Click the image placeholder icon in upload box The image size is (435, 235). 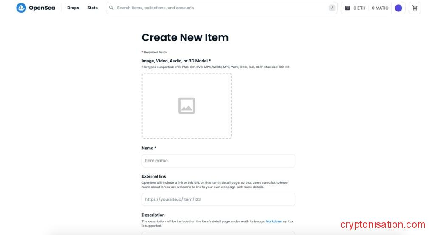[186, 106]
